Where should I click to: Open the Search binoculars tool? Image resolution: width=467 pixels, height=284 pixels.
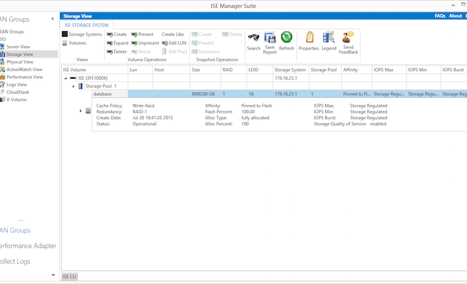tap(253, 41)
